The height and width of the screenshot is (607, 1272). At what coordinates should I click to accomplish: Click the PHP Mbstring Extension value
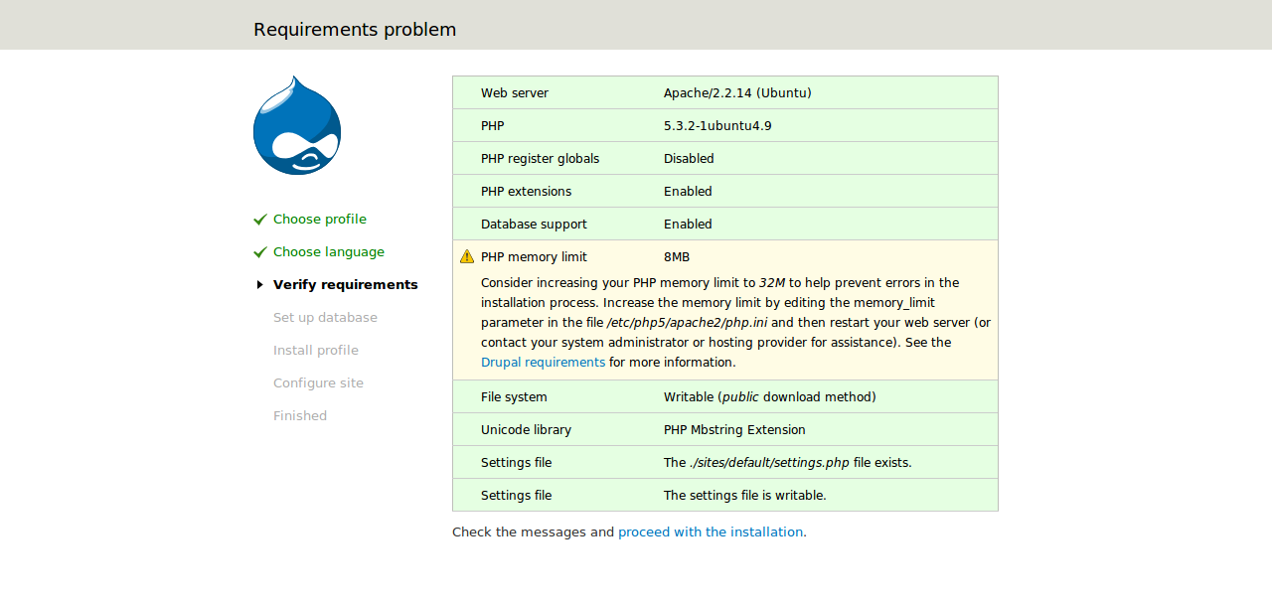point(734,430)
